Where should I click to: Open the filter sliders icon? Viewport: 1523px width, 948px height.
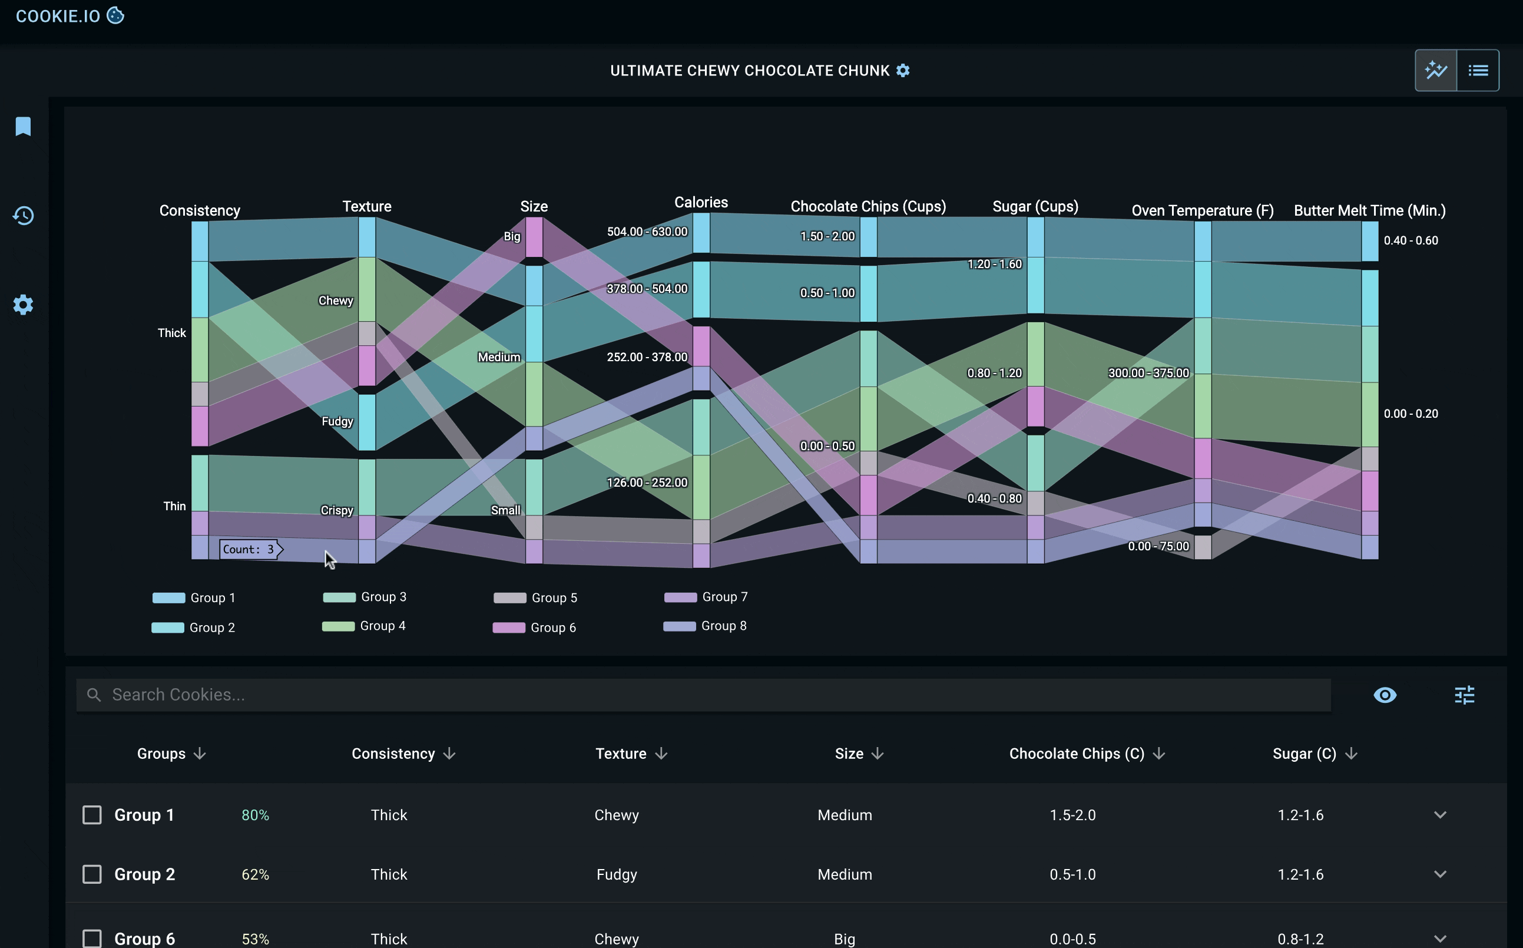pyautogui.click(x=1464, y=695)
